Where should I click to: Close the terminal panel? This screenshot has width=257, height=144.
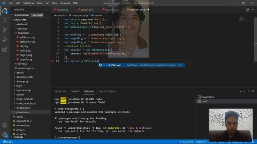(253, 91)
